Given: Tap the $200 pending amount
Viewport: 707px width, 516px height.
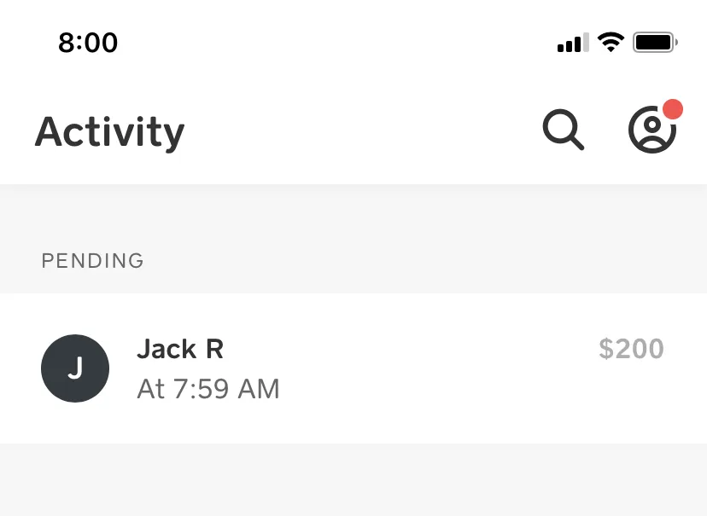Looking at the screenshot, I should pyautogui.click(x=631, y=349).
